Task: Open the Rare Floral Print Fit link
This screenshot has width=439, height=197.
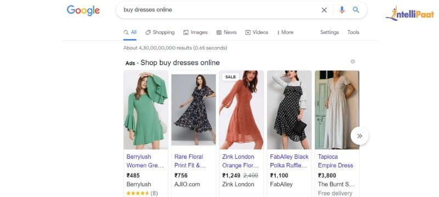Action: [190, 161]
